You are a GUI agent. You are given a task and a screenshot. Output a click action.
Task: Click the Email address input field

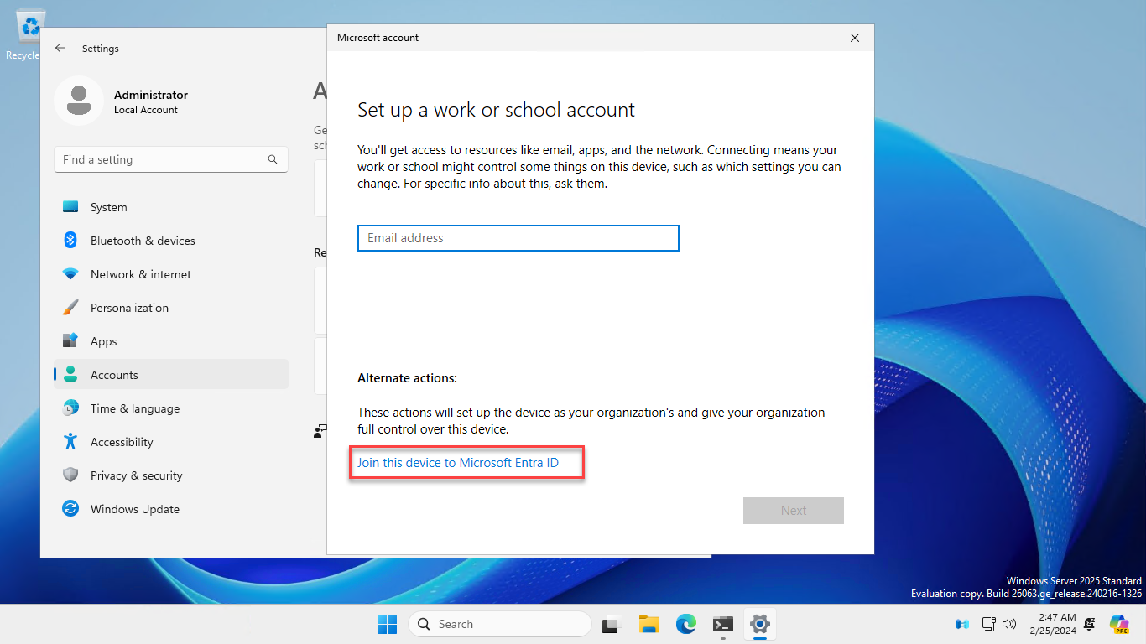click(518, 238)
